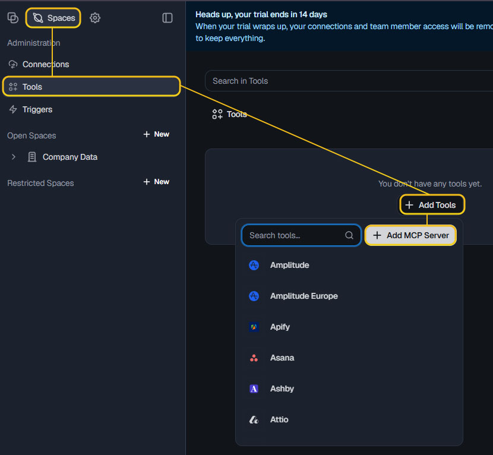Click the Tools heading icon in main panel
This screenshot has width=493, height=455.
click(217, 114)
